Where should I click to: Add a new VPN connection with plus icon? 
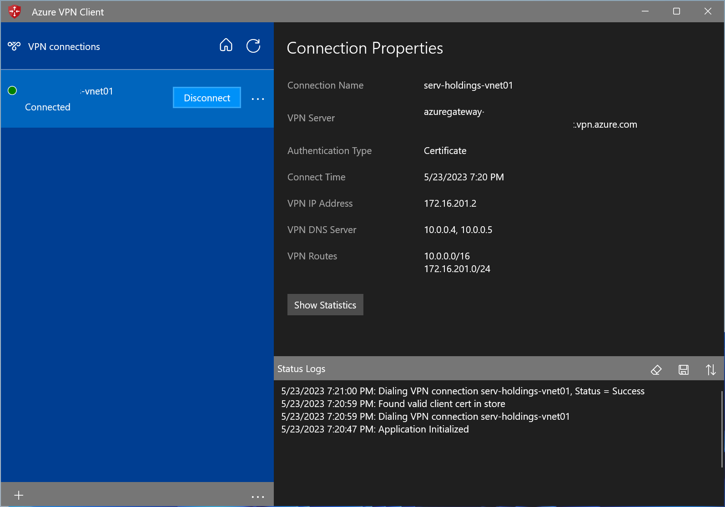coord(19,495)
